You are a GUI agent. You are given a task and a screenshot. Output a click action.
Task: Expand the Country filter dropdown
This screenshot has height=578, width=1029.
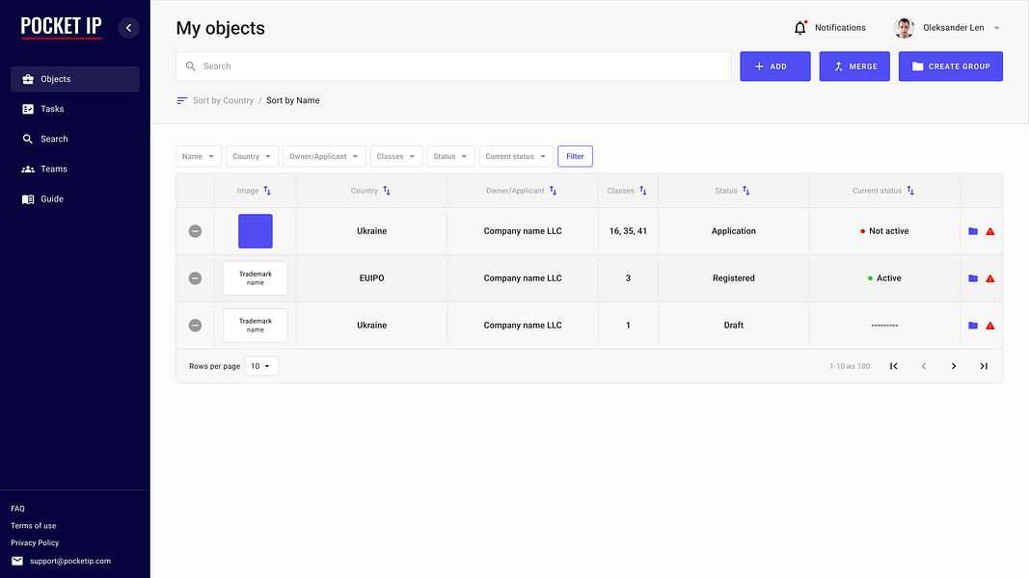(x=252, y=157)
